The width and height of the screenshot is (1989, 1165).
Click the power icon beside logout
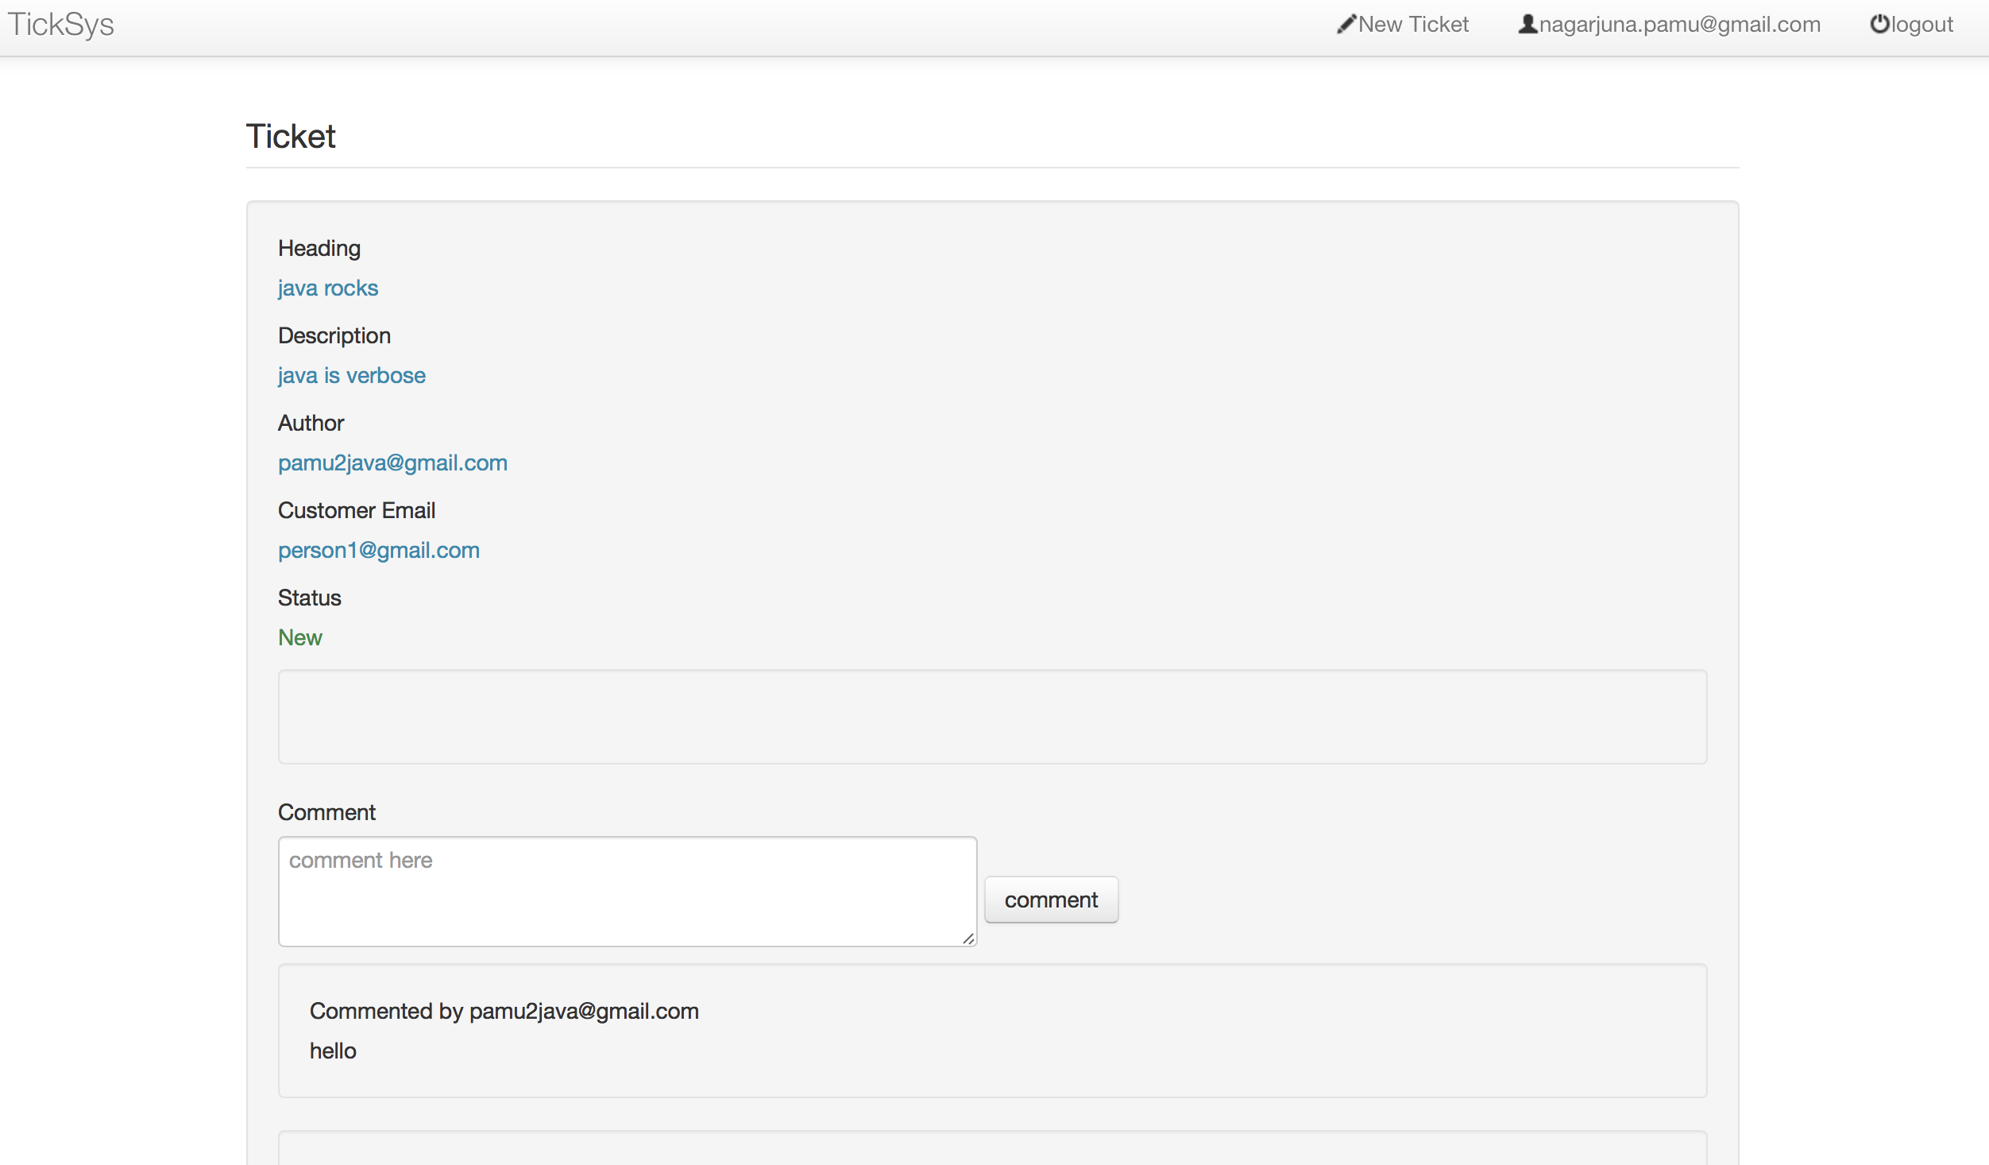[1879, 24]
